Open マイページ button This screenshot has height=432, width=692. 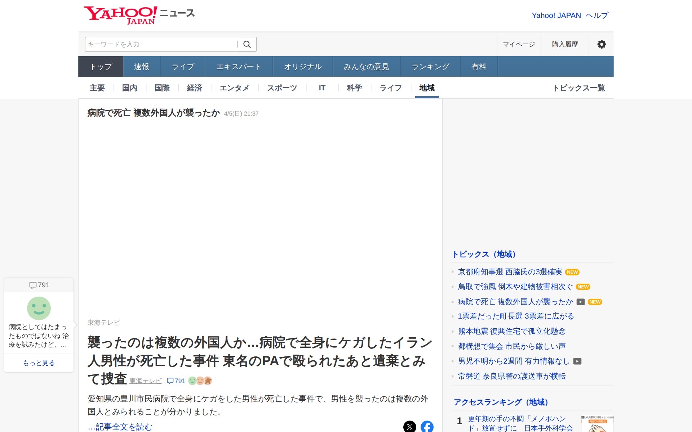coord(519,44)
